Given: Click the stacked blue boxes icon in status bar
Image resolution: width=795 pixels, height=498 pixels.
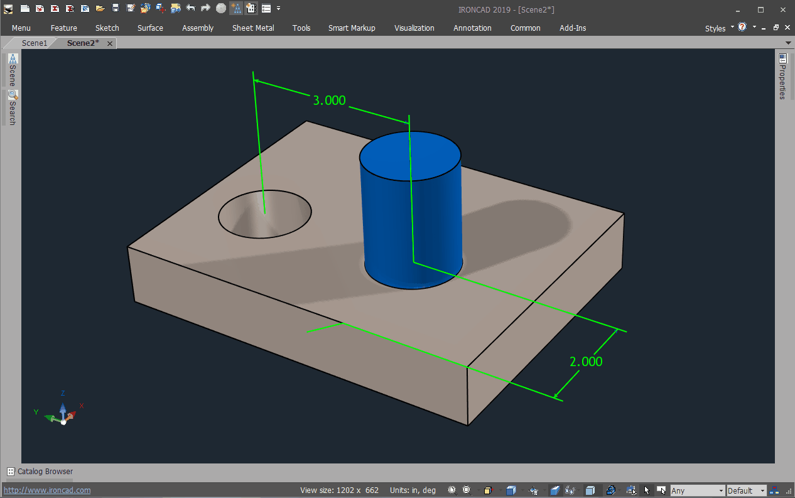Looking at the screenshot, I should tap(610, 490).
